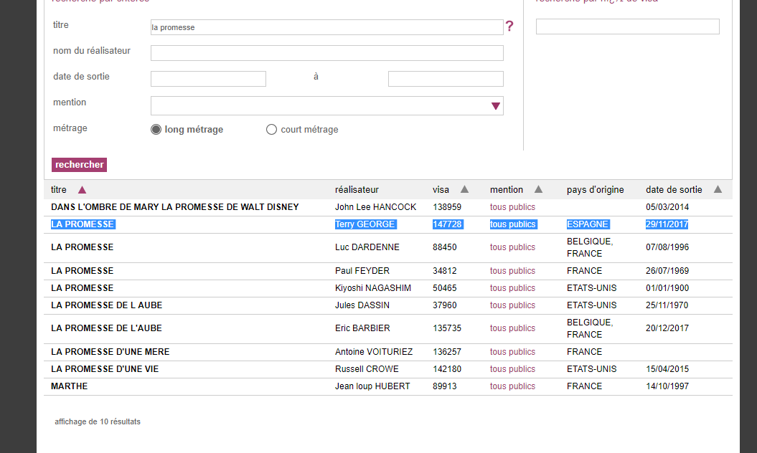Sort results by titre arrow
This screenshot has height=453, width=757.
click(82, 190)
